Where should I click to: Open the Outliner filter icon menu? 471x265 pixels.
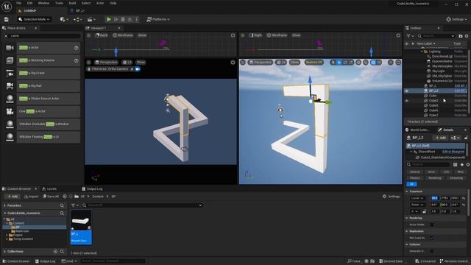point(409,36)
